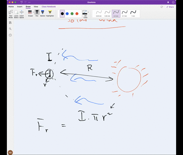Screen dimensions: 183x155
Task: Open the Ink Color picker
Action: (x=85, y=14)
